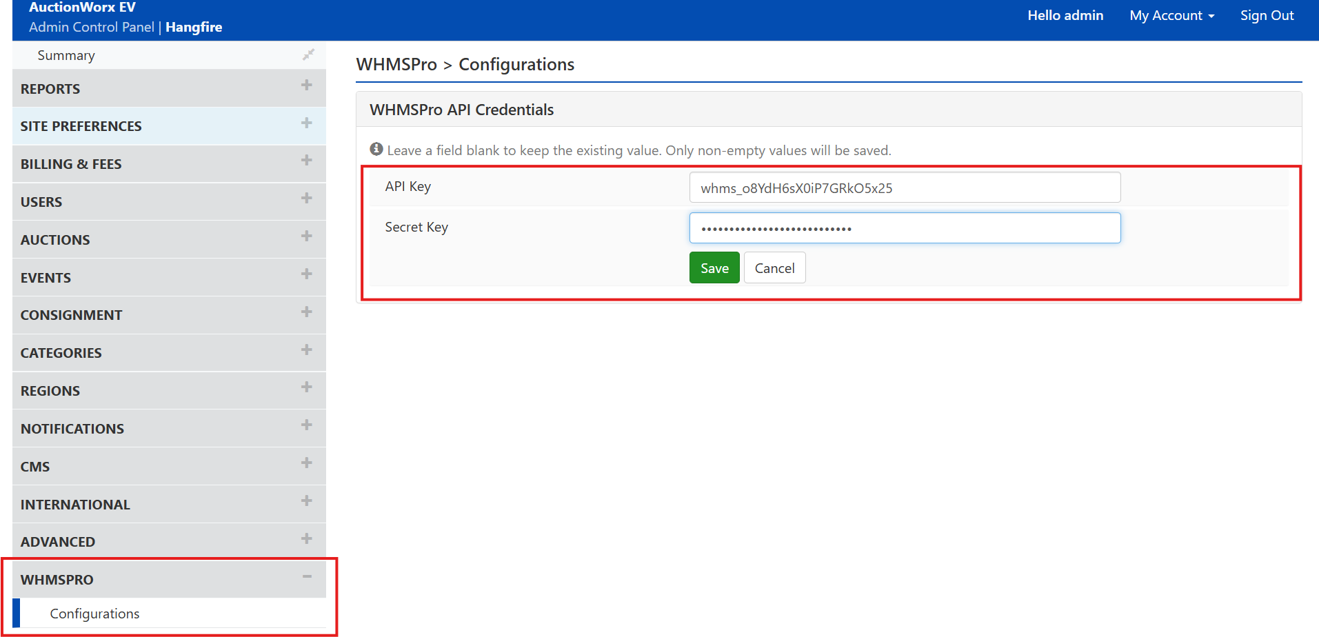This screenshot has width=1319, height=637.
Task: Select the USERS menu heading
Action: [41, 202]
